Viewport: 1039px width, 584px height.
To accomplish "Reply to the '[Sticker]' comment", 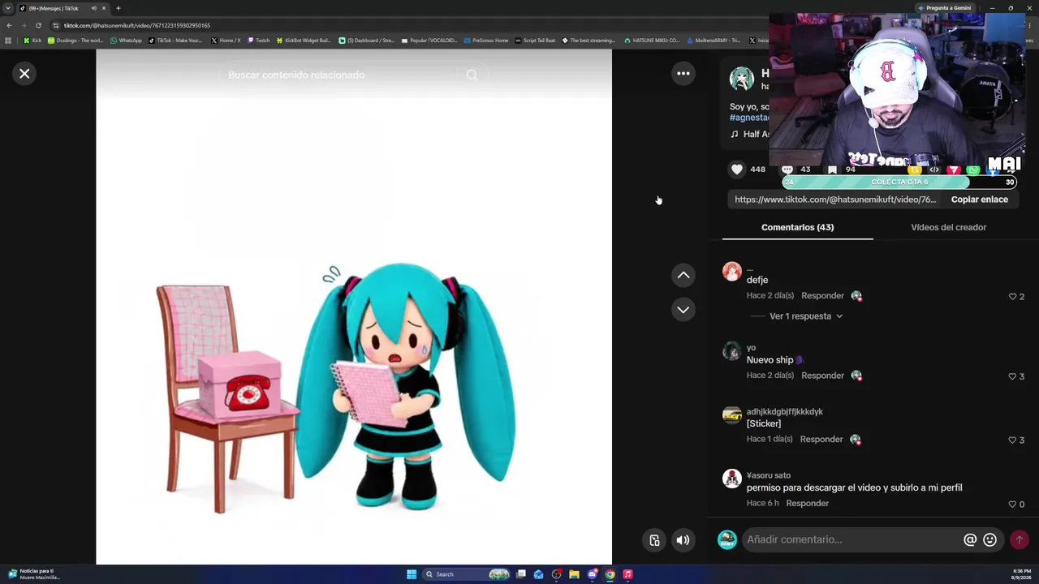I will point(821,440).
